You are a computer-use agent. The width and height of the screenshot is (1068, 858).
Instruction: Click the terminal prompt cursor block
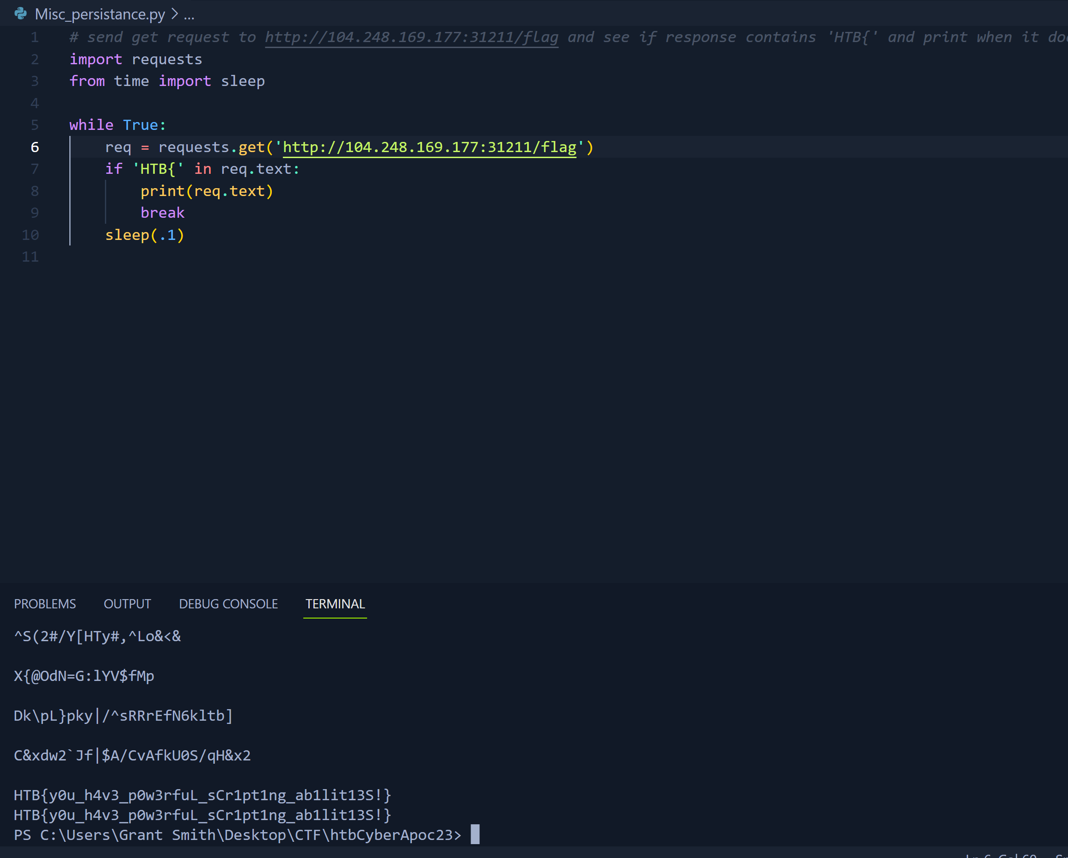[x=474, y=835]
